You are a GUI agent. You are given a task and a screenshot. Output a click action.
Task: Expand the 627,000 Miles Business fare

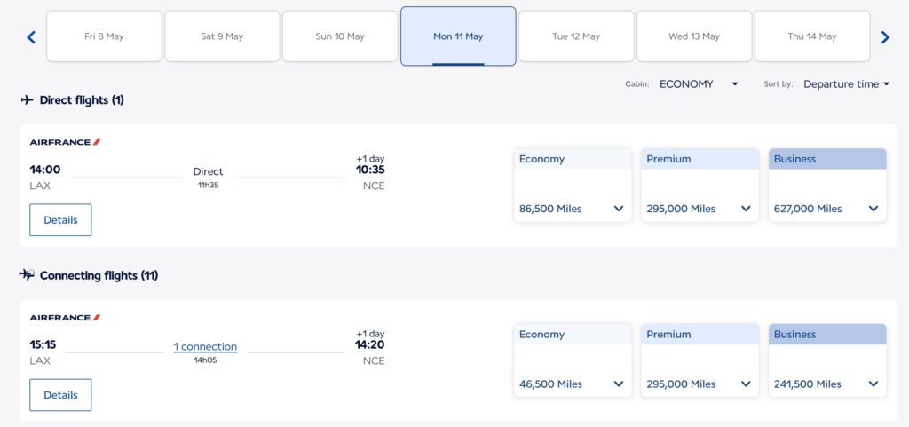coord(827,209)
